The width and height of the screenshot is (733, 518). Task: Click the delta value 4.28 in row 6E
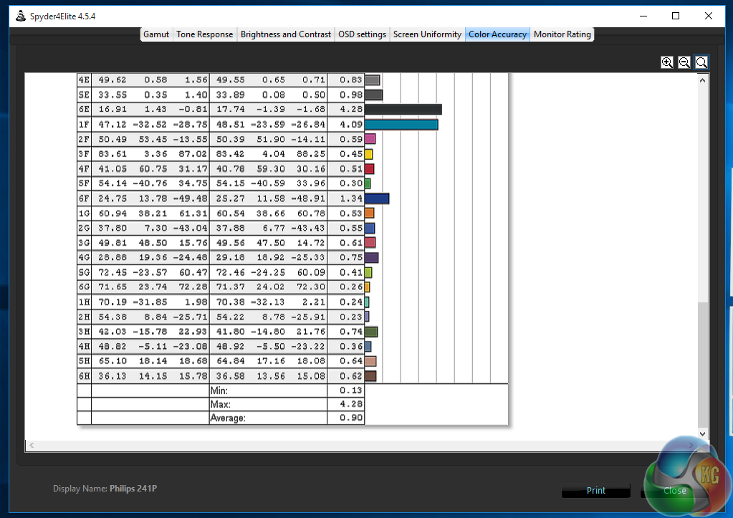tap(351, 110)
